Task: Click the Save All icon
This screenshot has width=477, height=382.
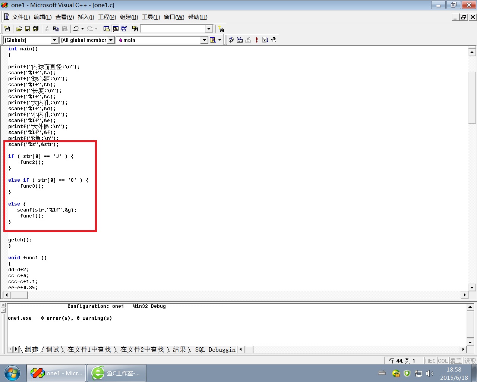Action: pyautogui.click(x=36, y=29)
